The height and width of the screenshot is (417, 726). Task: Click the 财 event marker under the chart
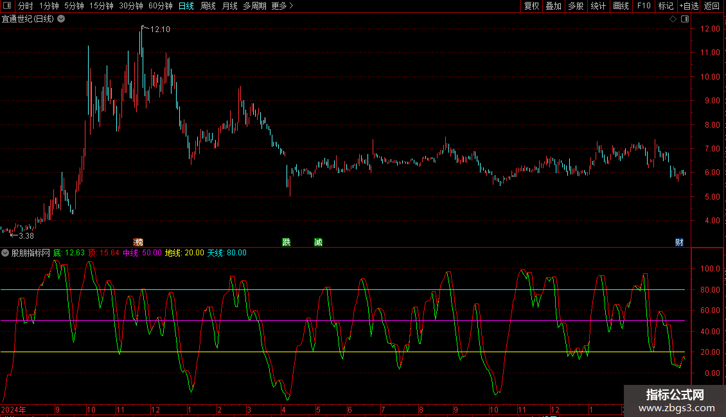tap(679, 243)
